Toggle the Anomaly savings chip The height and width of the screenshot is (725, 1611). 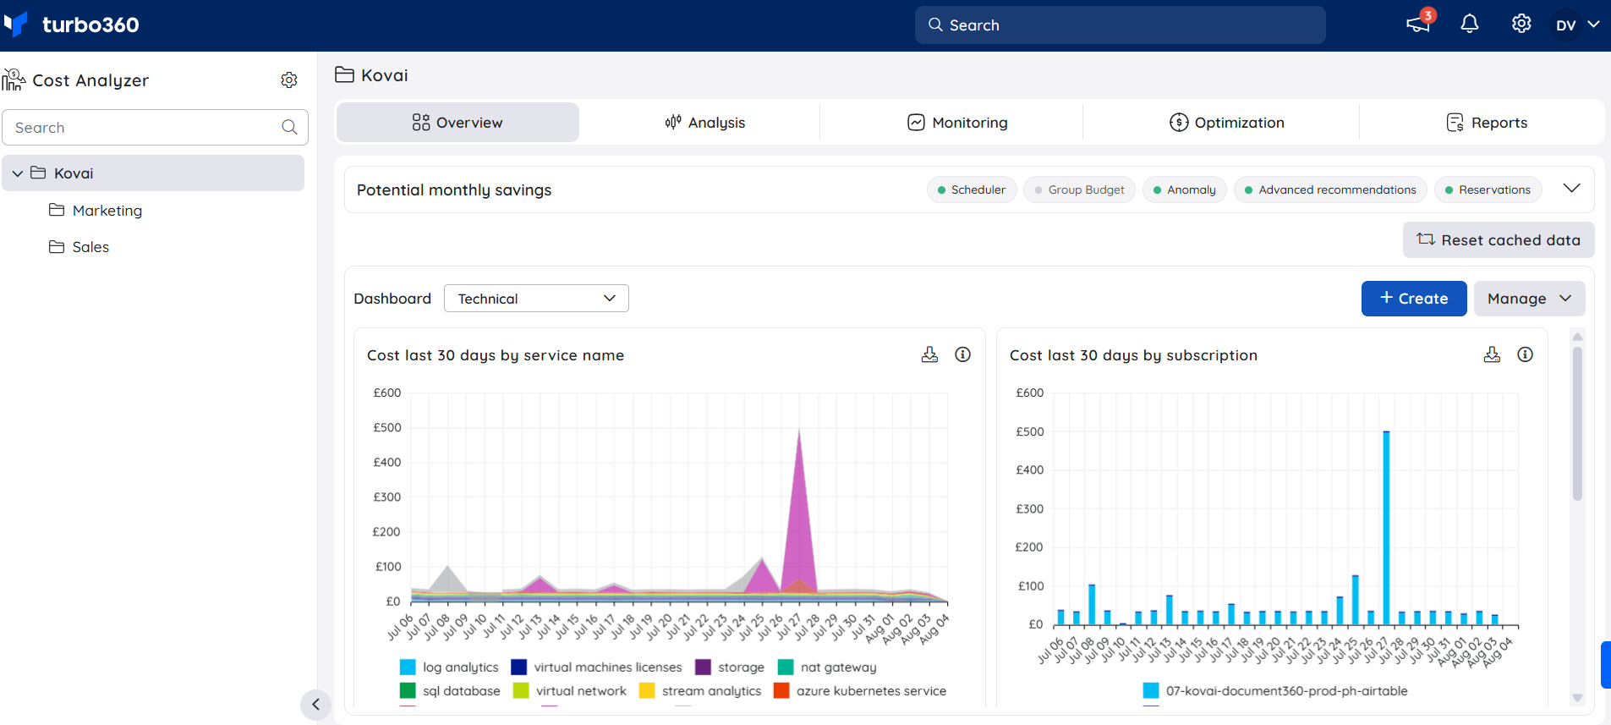[x=1184, y=189]
